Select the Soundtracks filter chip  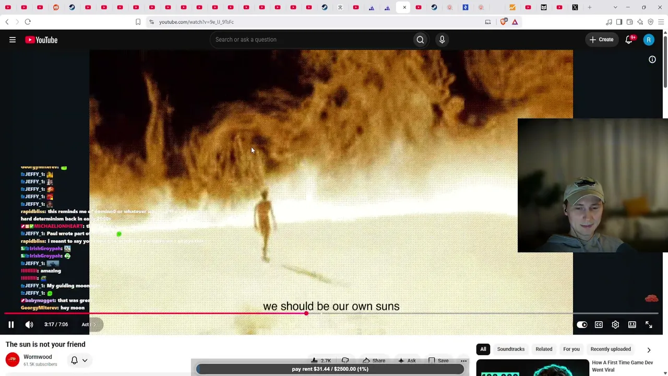pos(511,349)
